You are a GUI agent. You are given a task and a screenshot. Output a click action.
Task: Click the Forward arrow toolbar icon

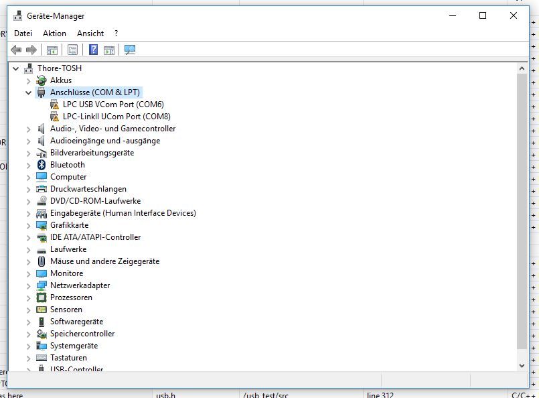(x=31, y=50)
